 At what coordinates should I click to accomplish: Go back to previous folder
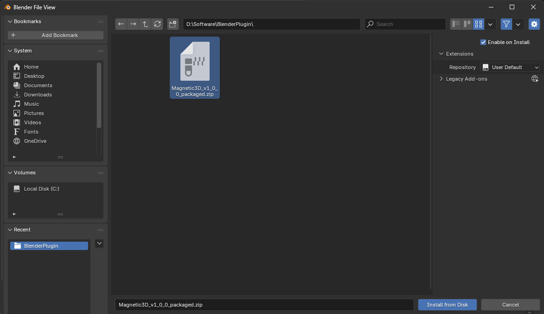(x=121, y=24)
